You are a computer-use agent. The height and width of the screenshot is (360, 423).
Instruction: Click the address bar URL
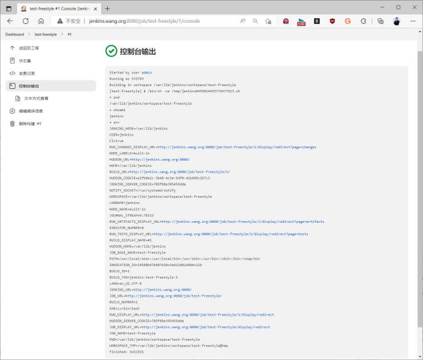point(144,21)
